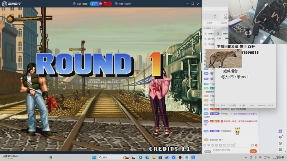This screenshot has height=161, width=287.
Task: Switch to the 在线榜 tab
Action: pyautogui.click(x=210, y=23)
